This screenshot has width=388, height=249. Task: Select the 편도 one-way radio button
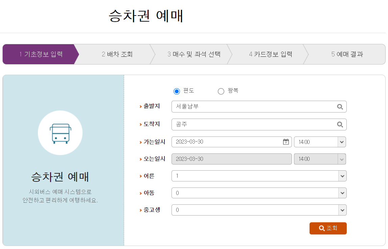point(177,92)
